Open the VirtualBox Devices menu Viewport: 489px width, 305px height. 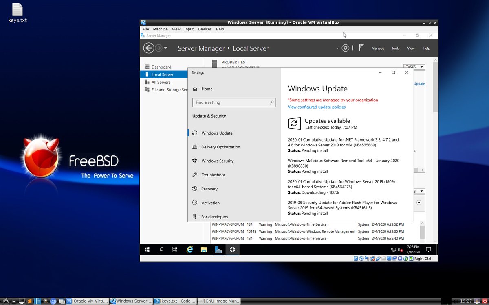point(205,29)
